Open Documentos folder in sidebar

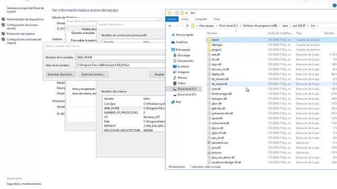(186, 61)
